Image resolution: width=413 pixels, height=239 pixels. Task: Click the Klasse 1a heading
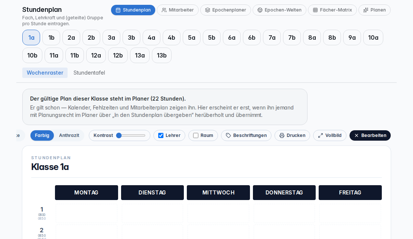[x=50, y=167]
